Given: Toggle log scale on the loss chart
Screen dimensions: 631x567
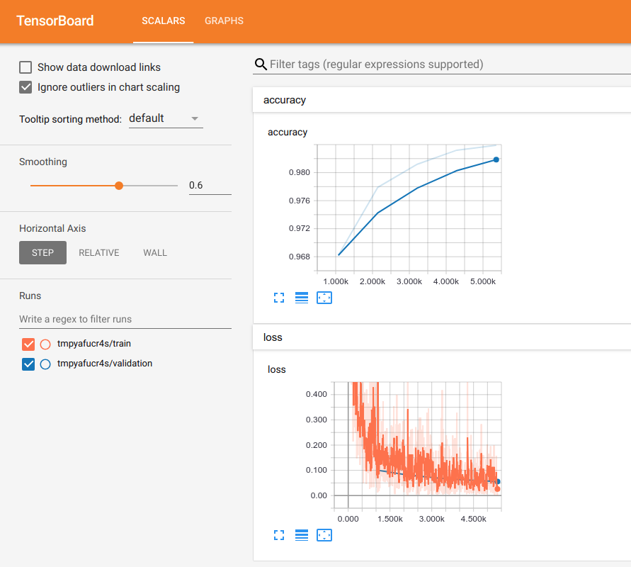Looking at the screenshot, I should [x=302, y=535].
